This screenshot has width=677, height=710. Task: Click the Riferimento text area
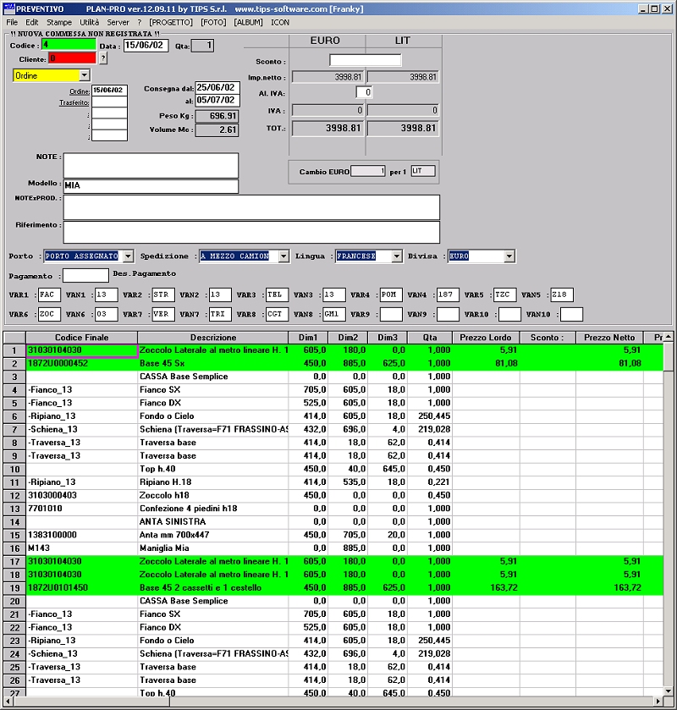[x=251, y=232]
